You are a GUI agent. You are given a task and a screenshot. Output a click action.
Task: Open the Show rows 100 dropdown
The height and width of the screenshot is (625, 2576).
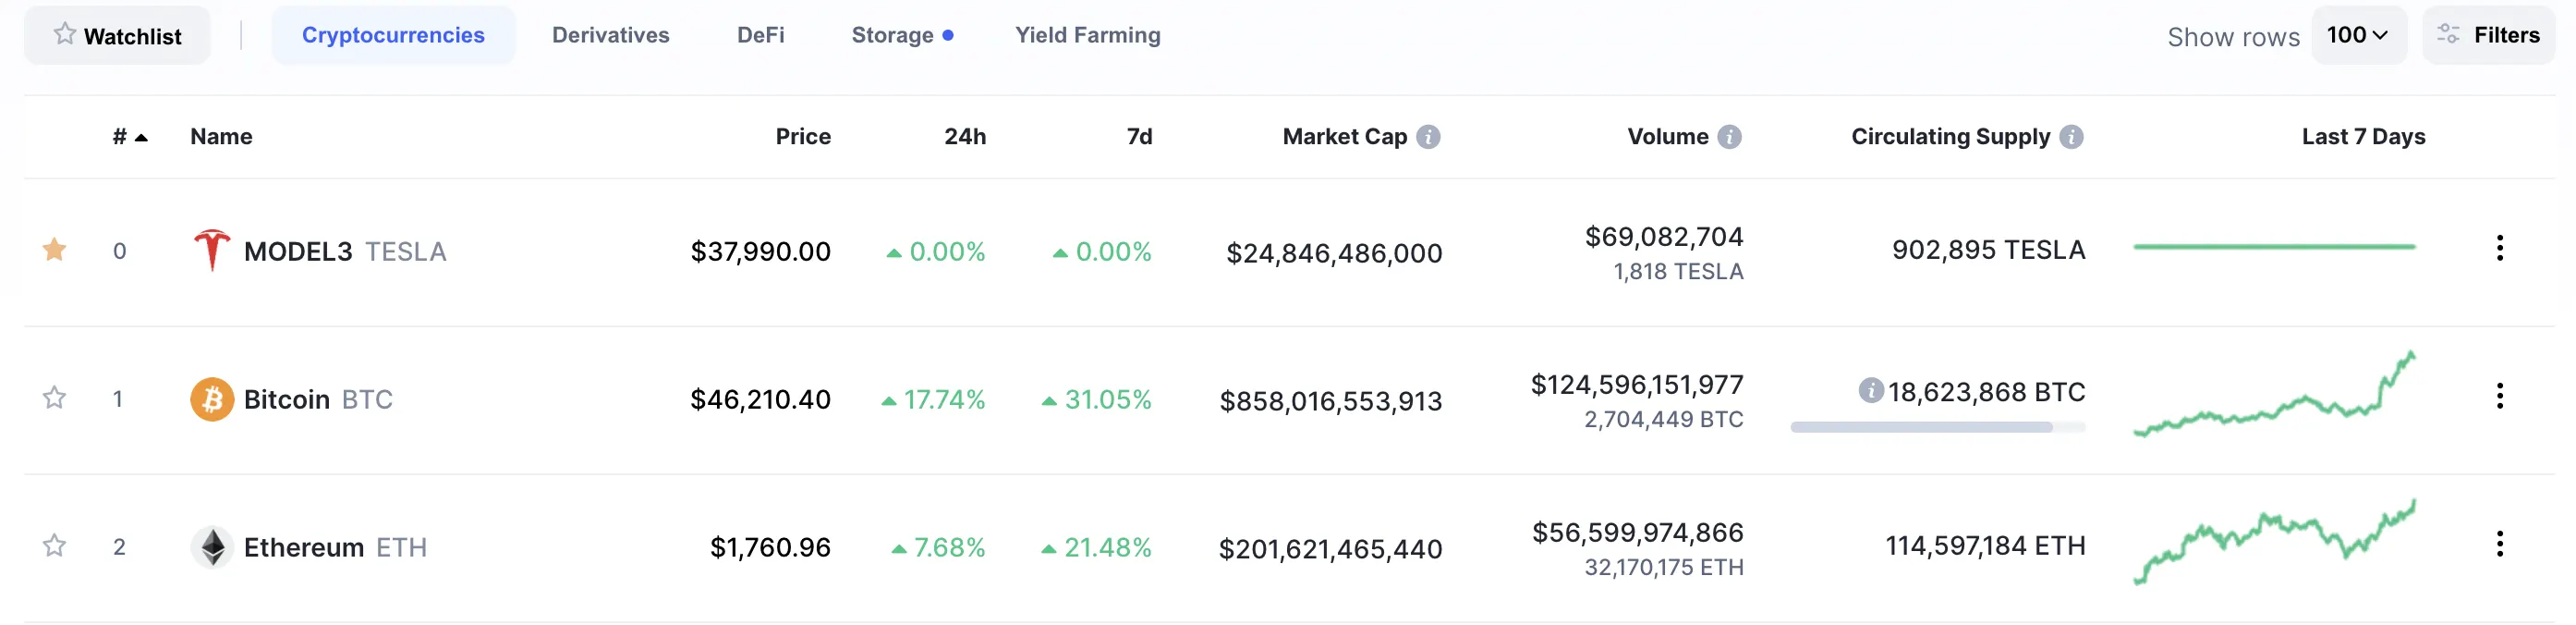2357,35
